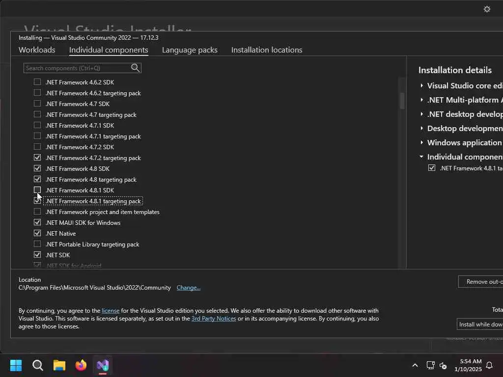This screenshot has width=503, height=377.
Task: Expand .NET Multi-platform details
Action: pos(422,100)
